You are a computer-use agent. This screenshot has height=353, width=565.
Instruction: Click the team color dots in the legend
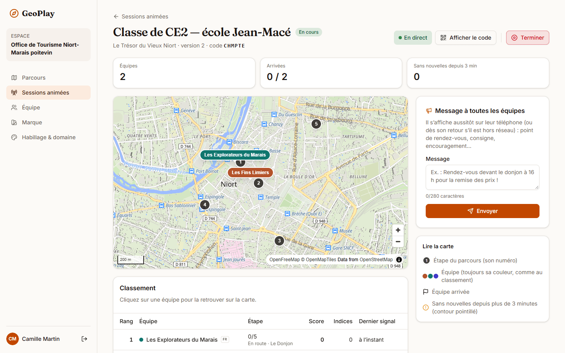pyautogui.click(x=430, y=276)
